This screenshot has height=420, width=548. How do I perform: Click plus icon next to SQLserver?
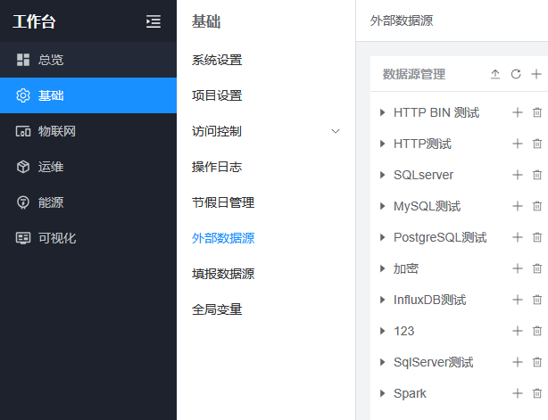point(517,176)
